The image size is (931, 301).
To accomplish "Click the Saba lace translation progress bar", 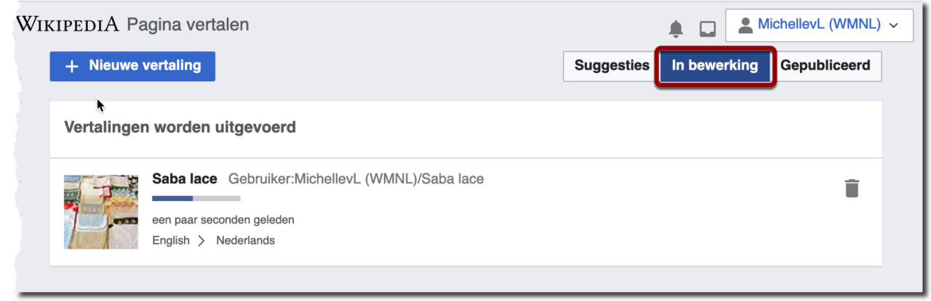I will click(x=196, y=198).
